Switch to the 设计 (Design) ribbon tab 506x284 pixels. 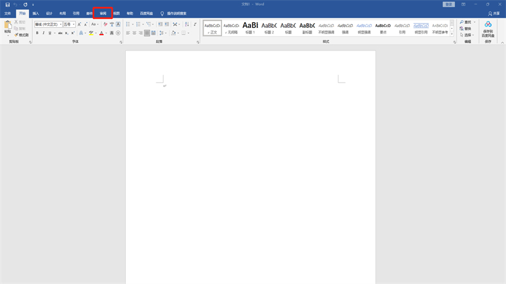pyautogui.click(x=49, y=13)
